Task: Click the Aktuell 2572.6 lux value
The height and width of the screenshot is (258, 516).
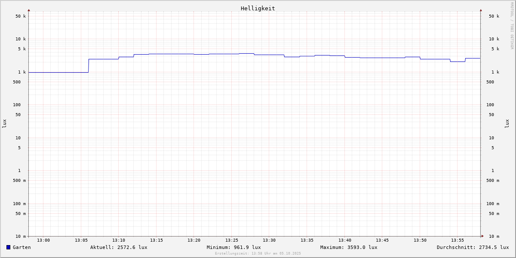Action: 119,247
